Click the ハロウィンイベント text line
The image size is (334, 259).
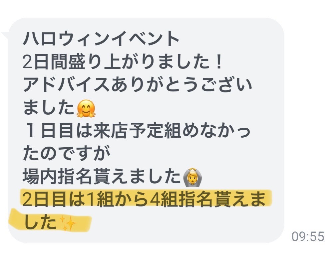click(101, 39)
